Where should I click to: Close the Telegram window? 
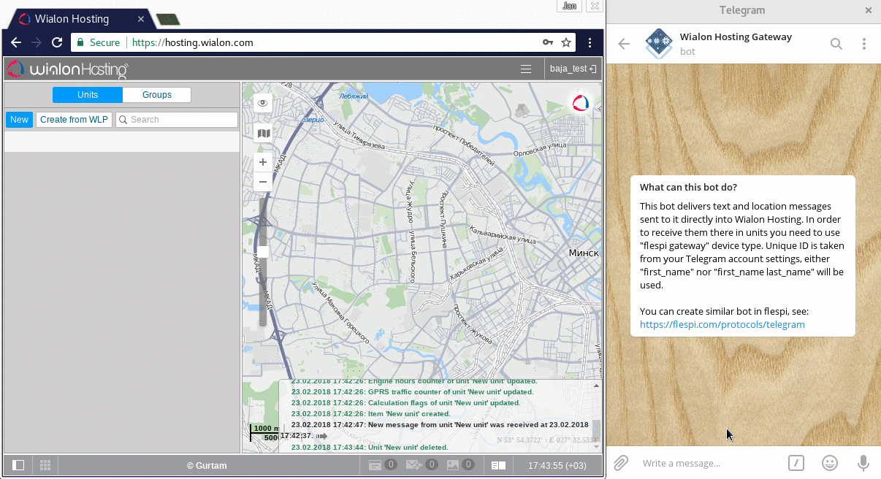(869, 10)
